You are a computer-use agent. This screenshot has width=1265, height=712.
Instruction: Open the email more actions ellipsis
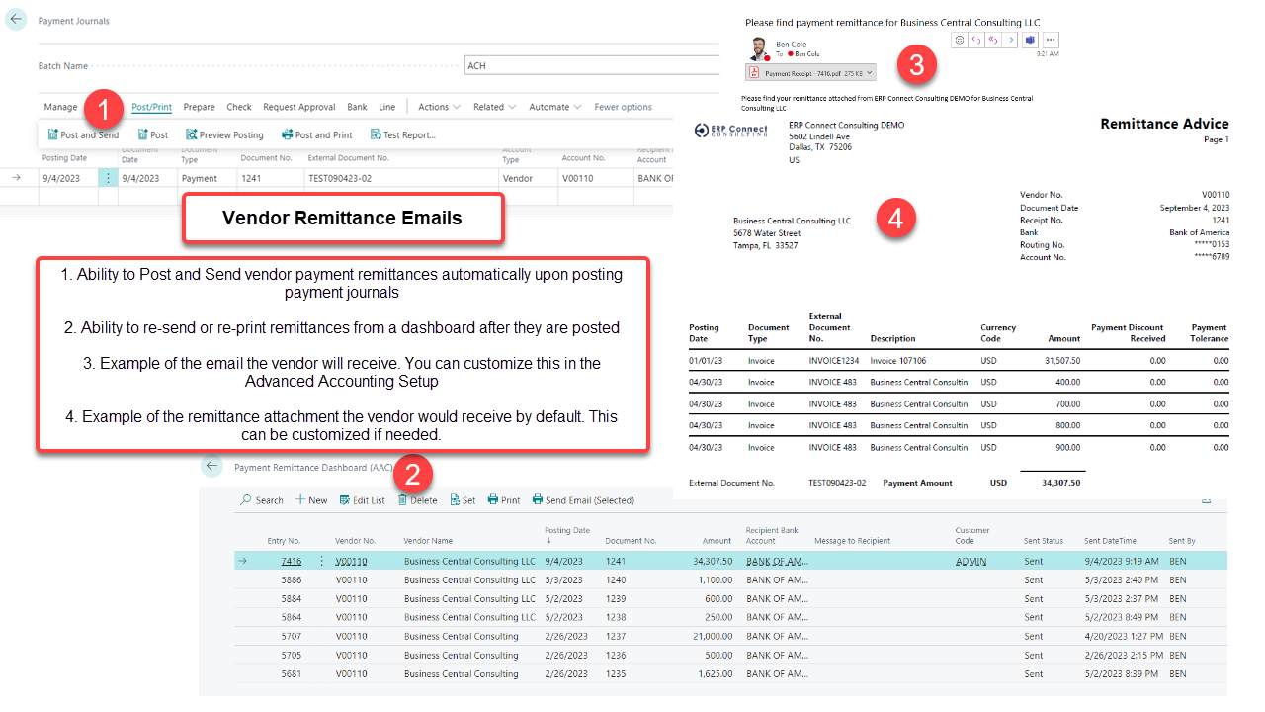tap(1051, 40)
